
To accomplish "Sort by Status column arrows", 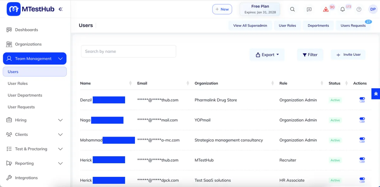I will [x=347, y=83].
